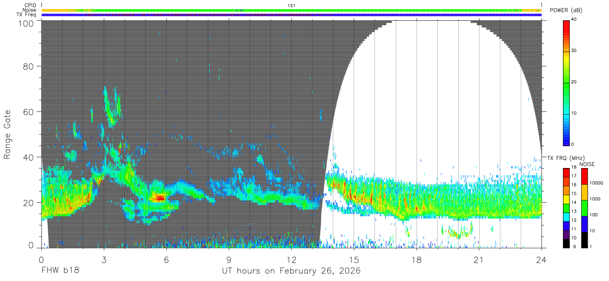This screenshot has width=609, height=281.
Task: Click the CPID label at top left
Action: pos(31,5)
